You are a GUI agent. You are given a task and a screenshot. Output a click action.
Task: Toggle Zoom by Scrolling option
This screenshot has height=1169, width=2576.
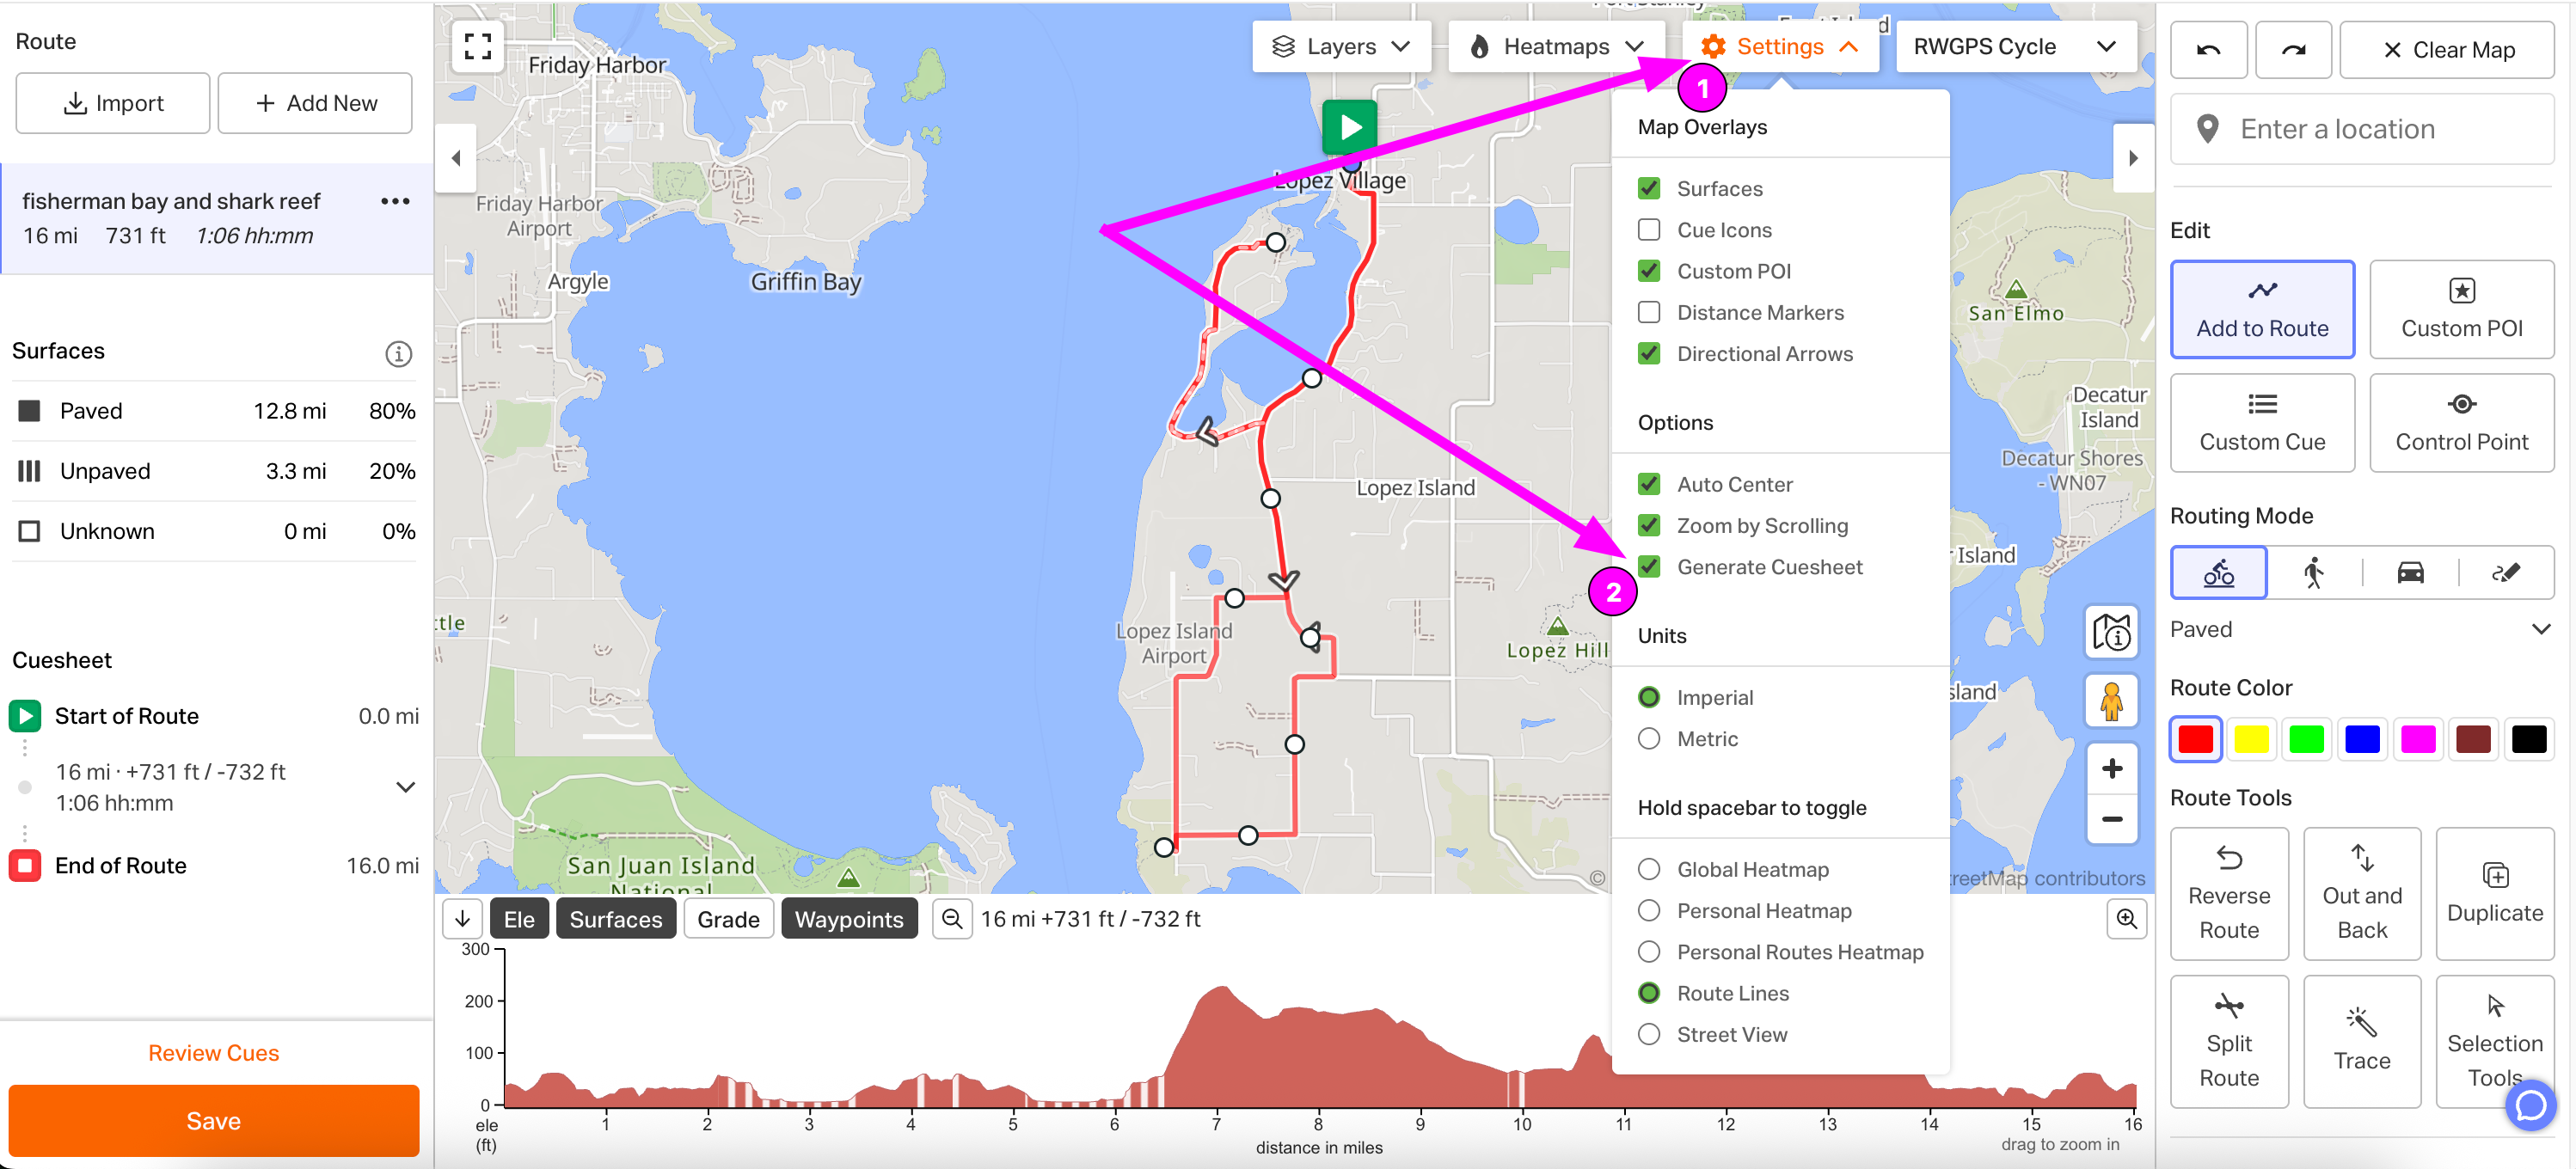point(1649,525)
